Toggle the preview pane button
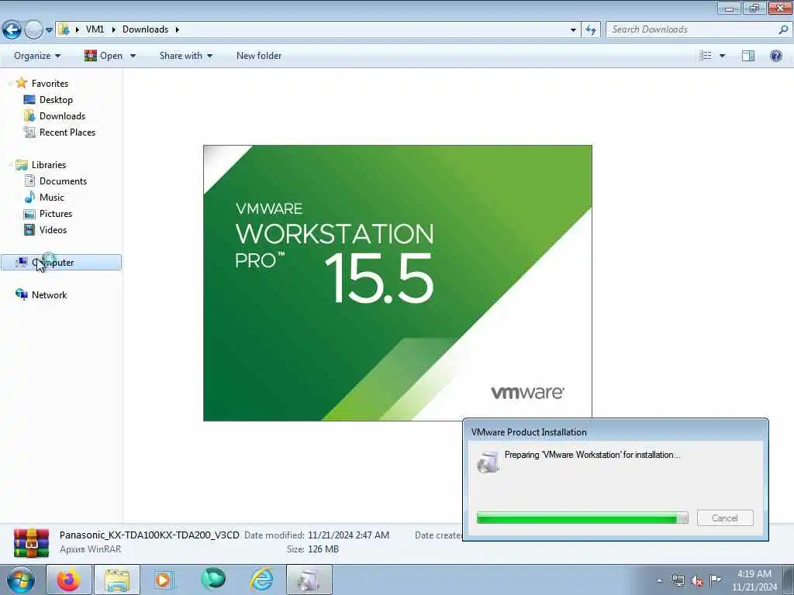794x595 pixels. [x=748, y=56]
